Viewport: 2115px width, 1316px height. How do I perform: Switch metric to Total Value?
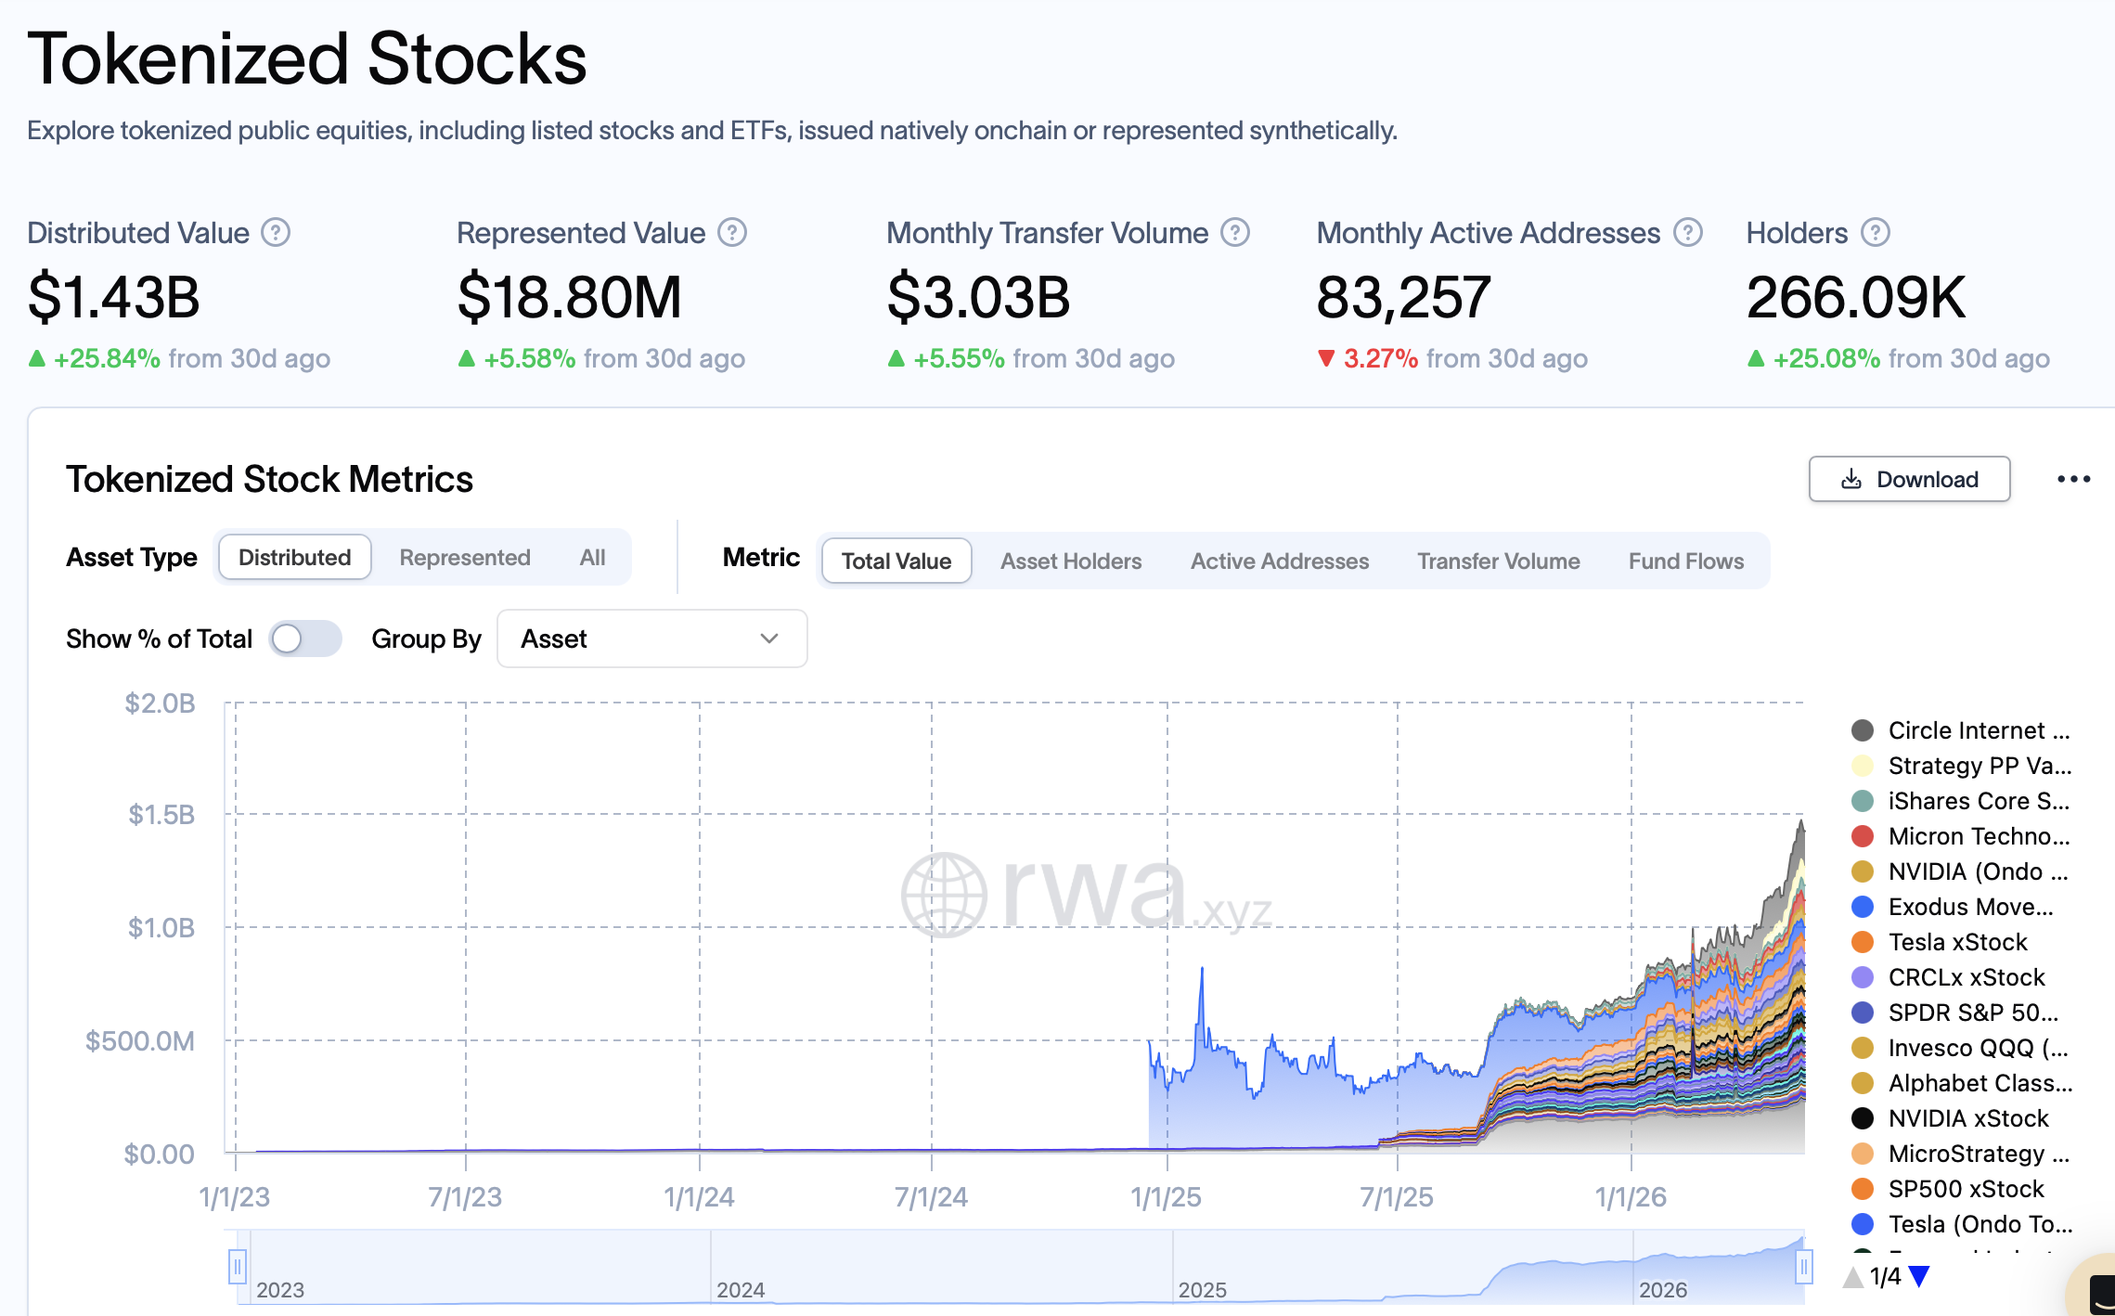coord(896,561)
